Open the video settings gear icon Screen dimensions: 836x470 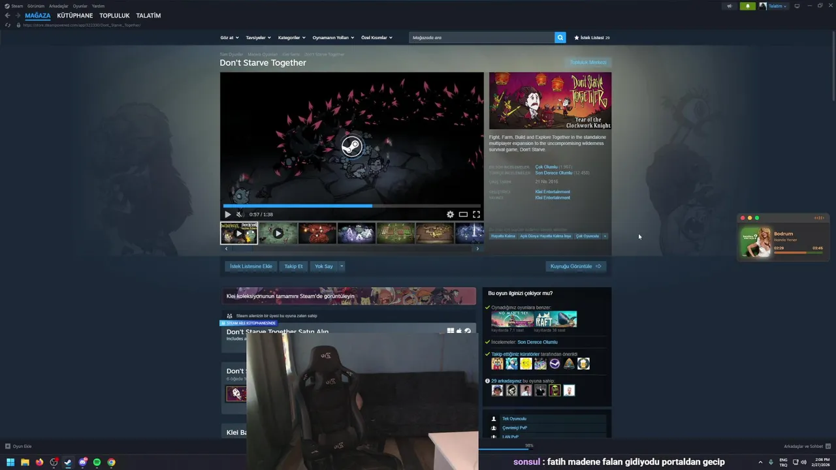[450, 214]
